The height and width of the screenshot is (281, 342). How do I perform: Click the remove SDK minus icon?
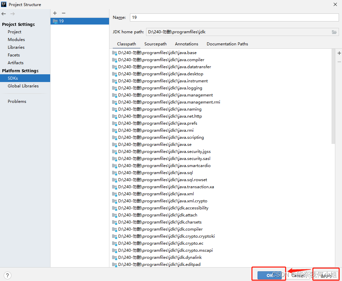coord(63,13)
